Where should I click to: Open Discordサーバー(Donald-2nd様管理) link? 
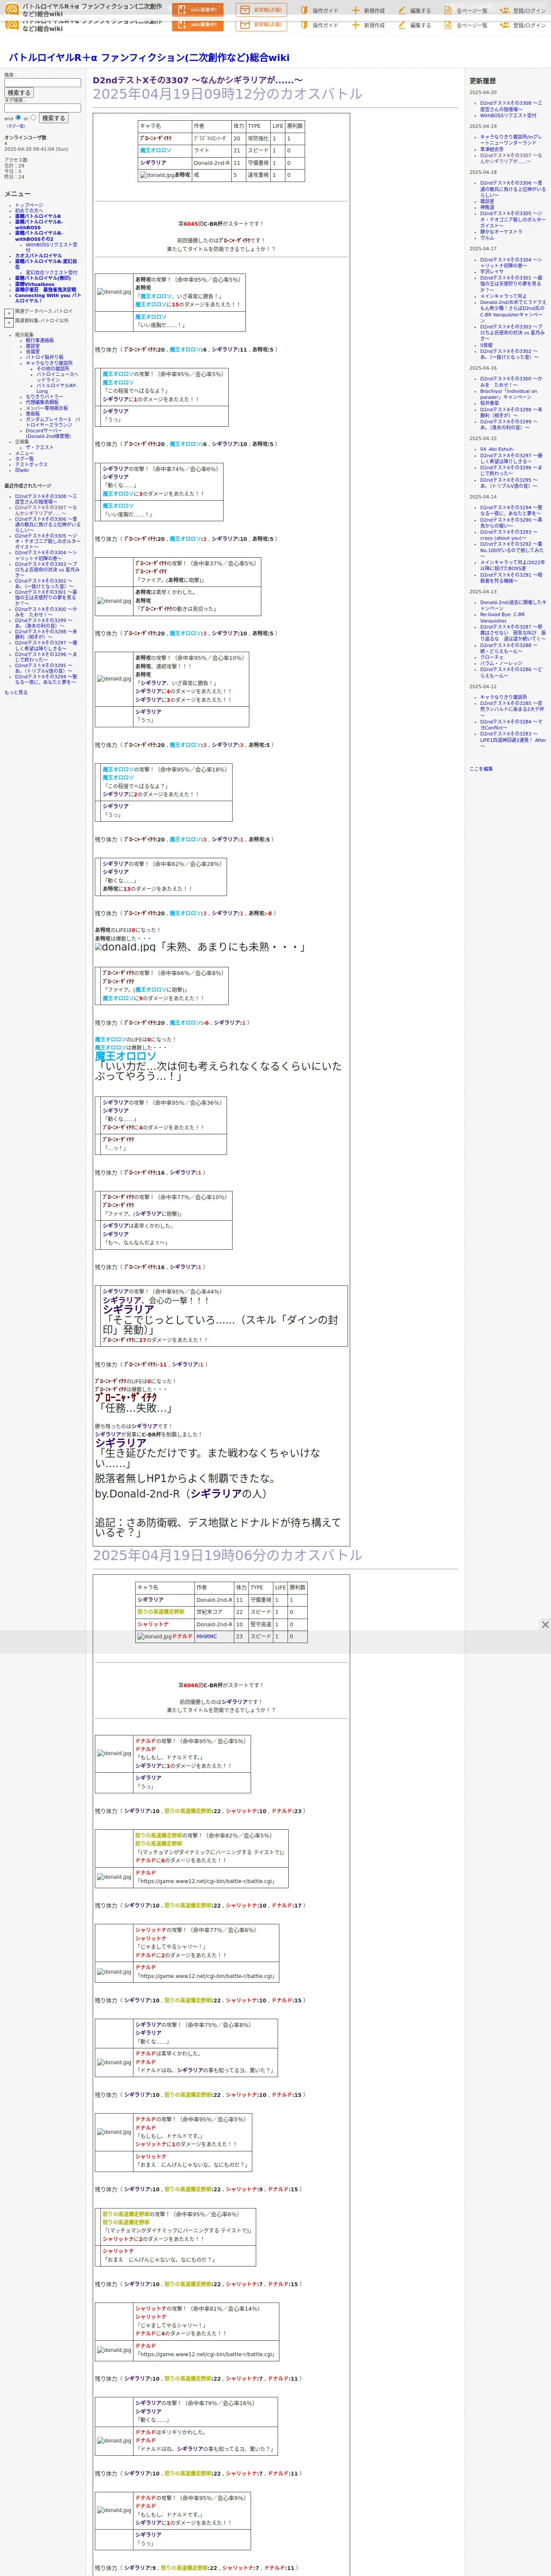(x=48, y=433)
